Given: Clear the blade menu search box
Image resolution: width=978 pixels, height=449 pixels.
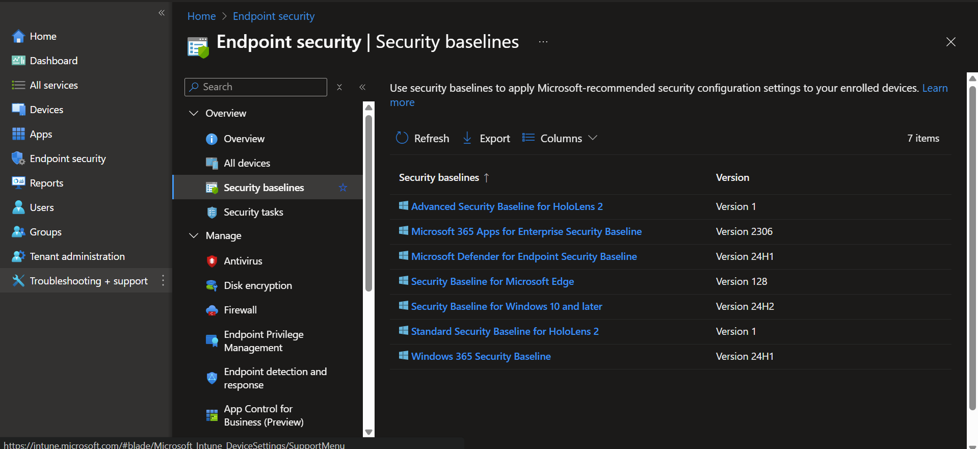Looking at the screenshot, I should [339, 87].
